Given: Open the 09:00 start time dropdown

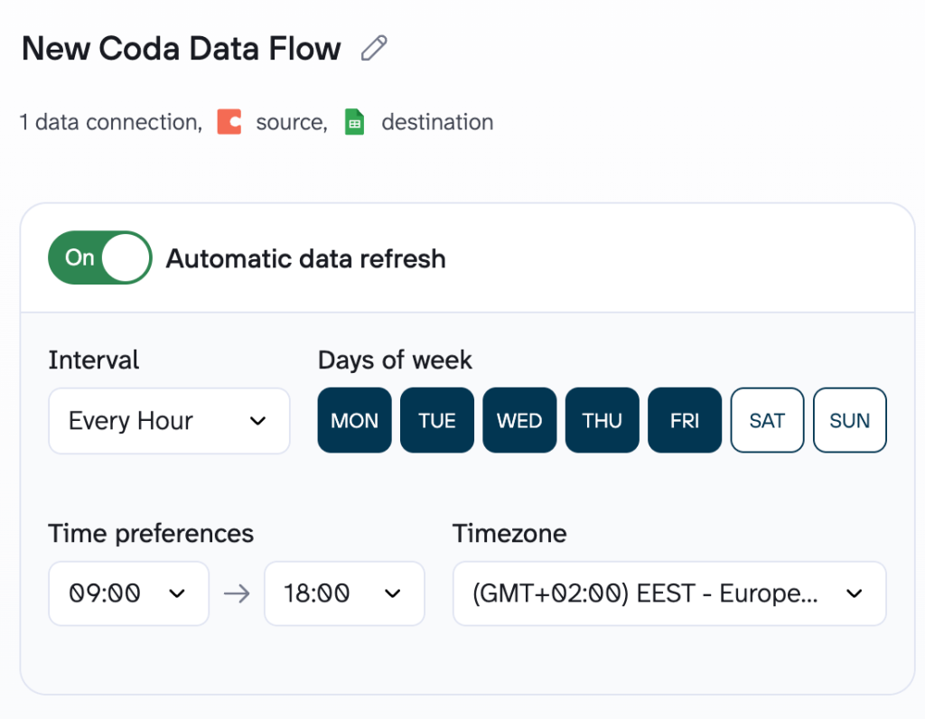Looking at the screenshot, I should [128, 593].
